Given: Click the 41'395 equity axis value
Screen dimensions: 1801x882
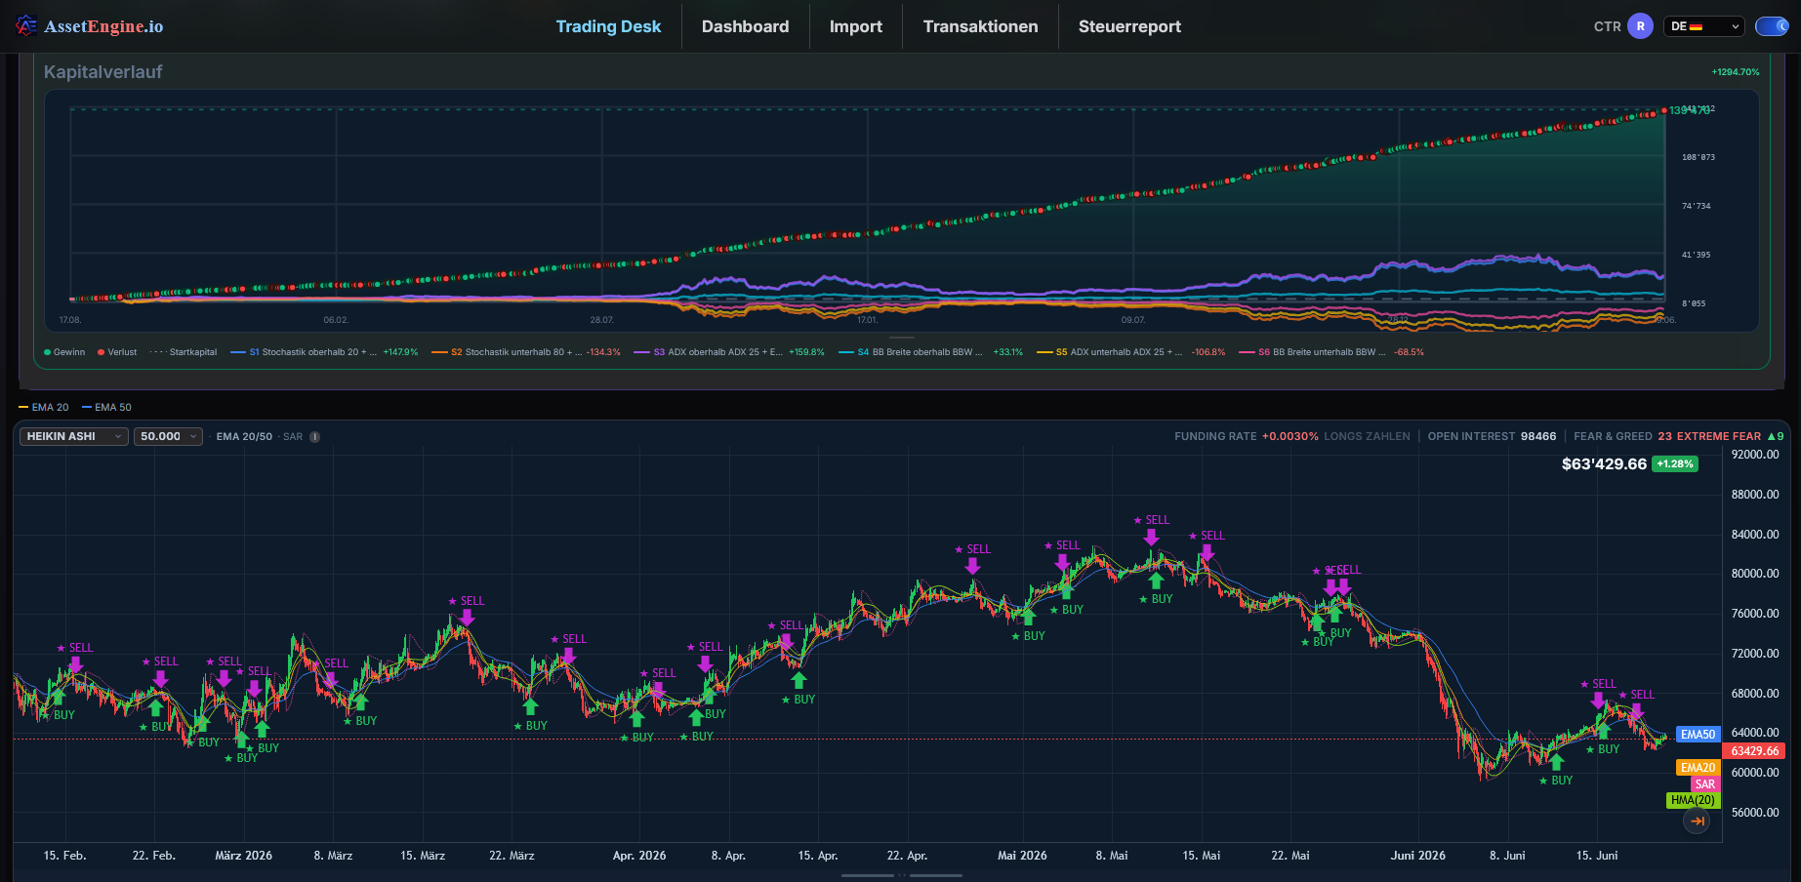Looking at the screenshot, I should tap(1696, 255).
